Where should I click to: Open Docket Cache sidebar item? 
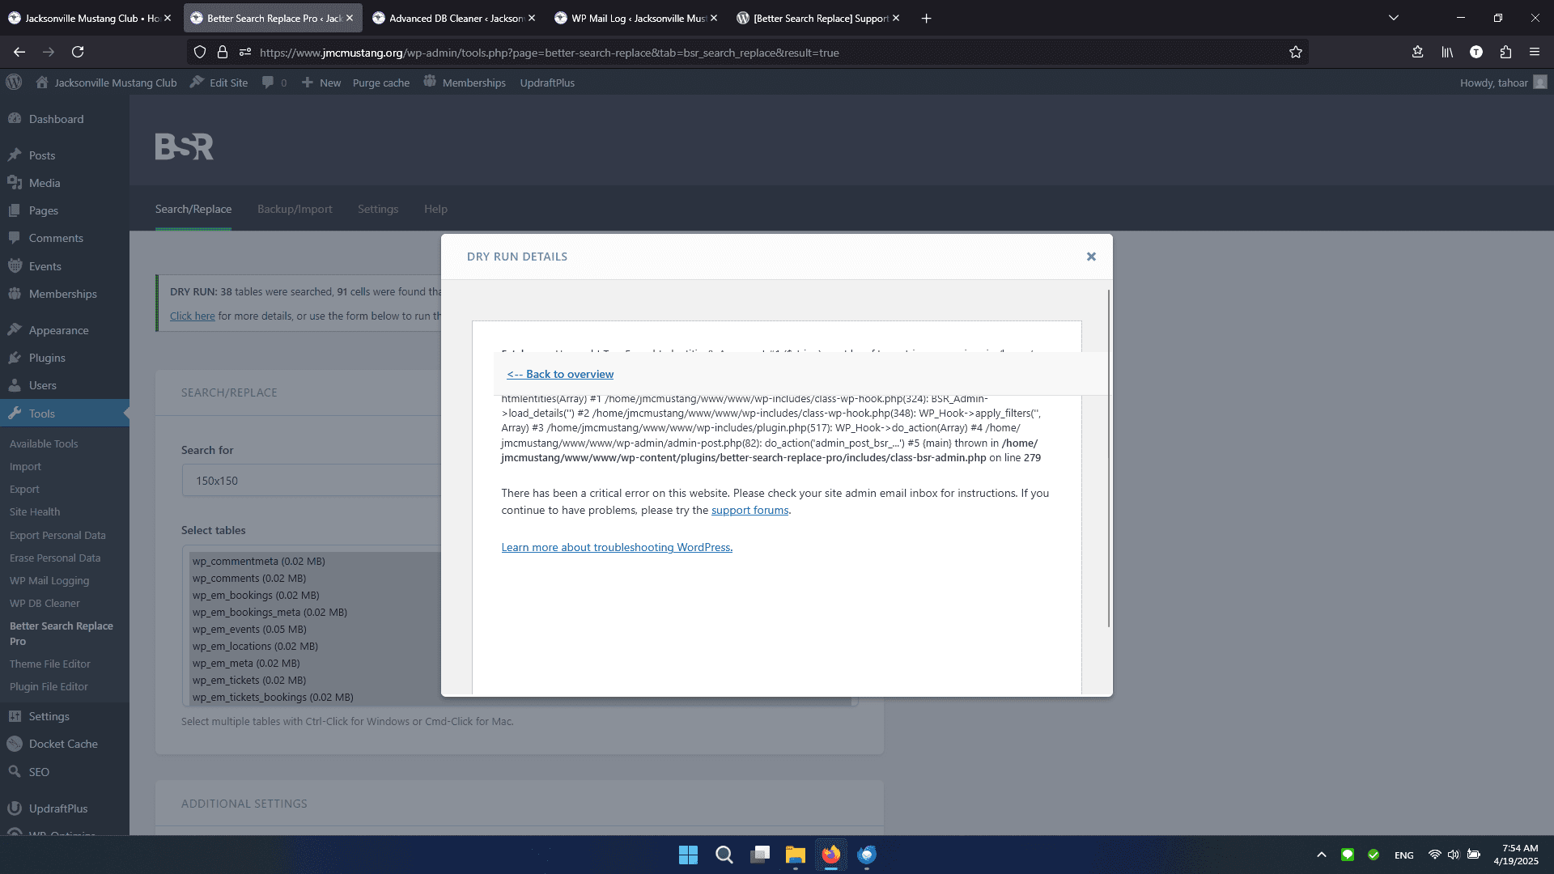tap(63, 744)
